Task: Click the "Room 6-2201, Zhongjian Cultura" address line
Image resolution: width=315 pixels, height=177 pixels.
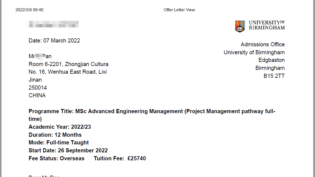Action: coord(69,64)
